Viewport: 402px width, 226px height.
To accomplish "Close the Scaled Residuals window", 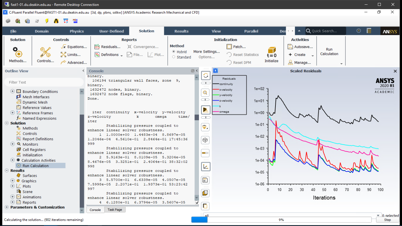I will 395,71.
